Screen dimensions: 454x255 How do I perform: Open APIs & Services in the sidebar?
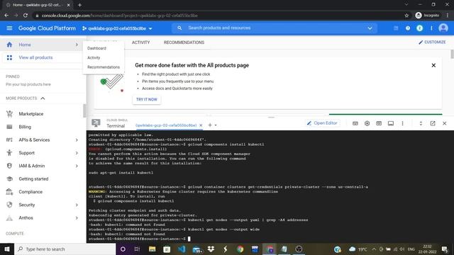[34, 140]
